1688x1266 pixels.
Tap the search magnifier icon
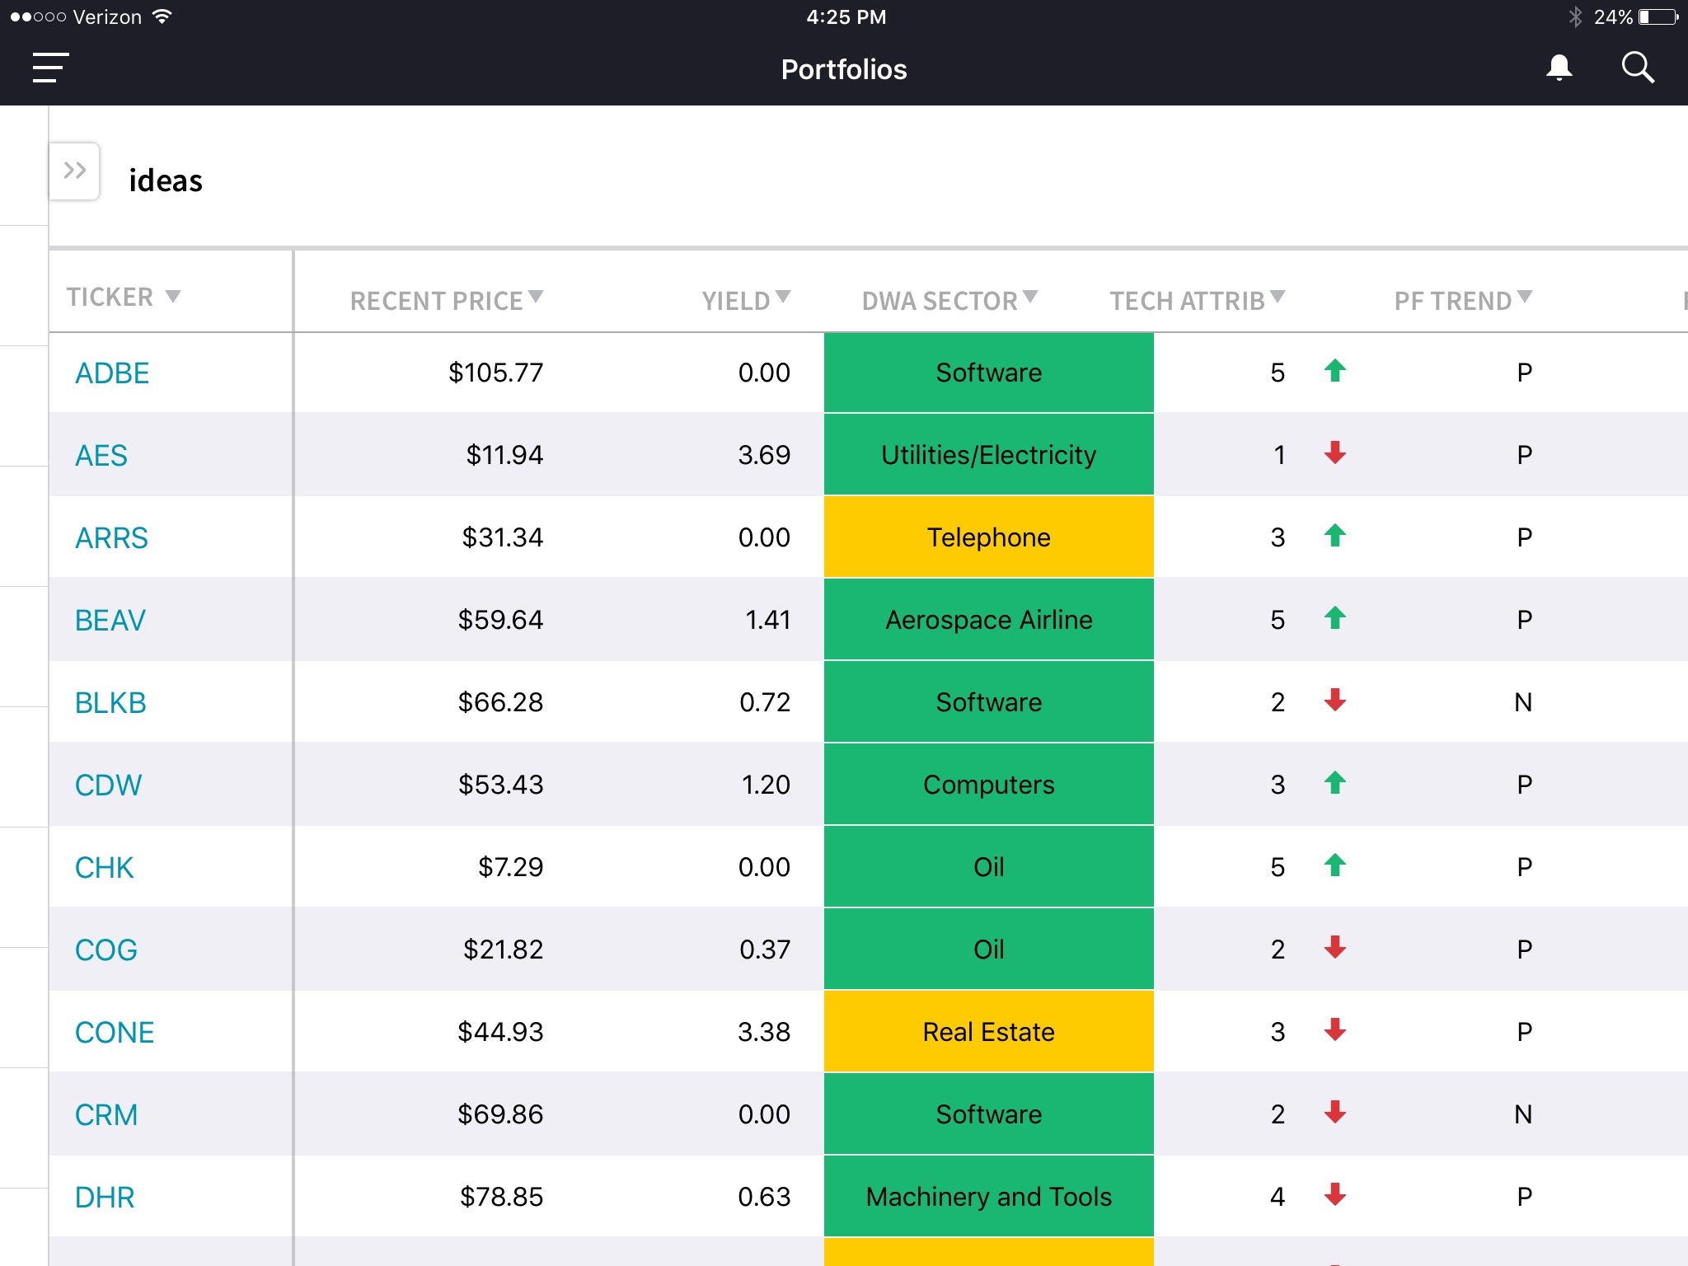pyautogui.click(x=1638, y=68)
